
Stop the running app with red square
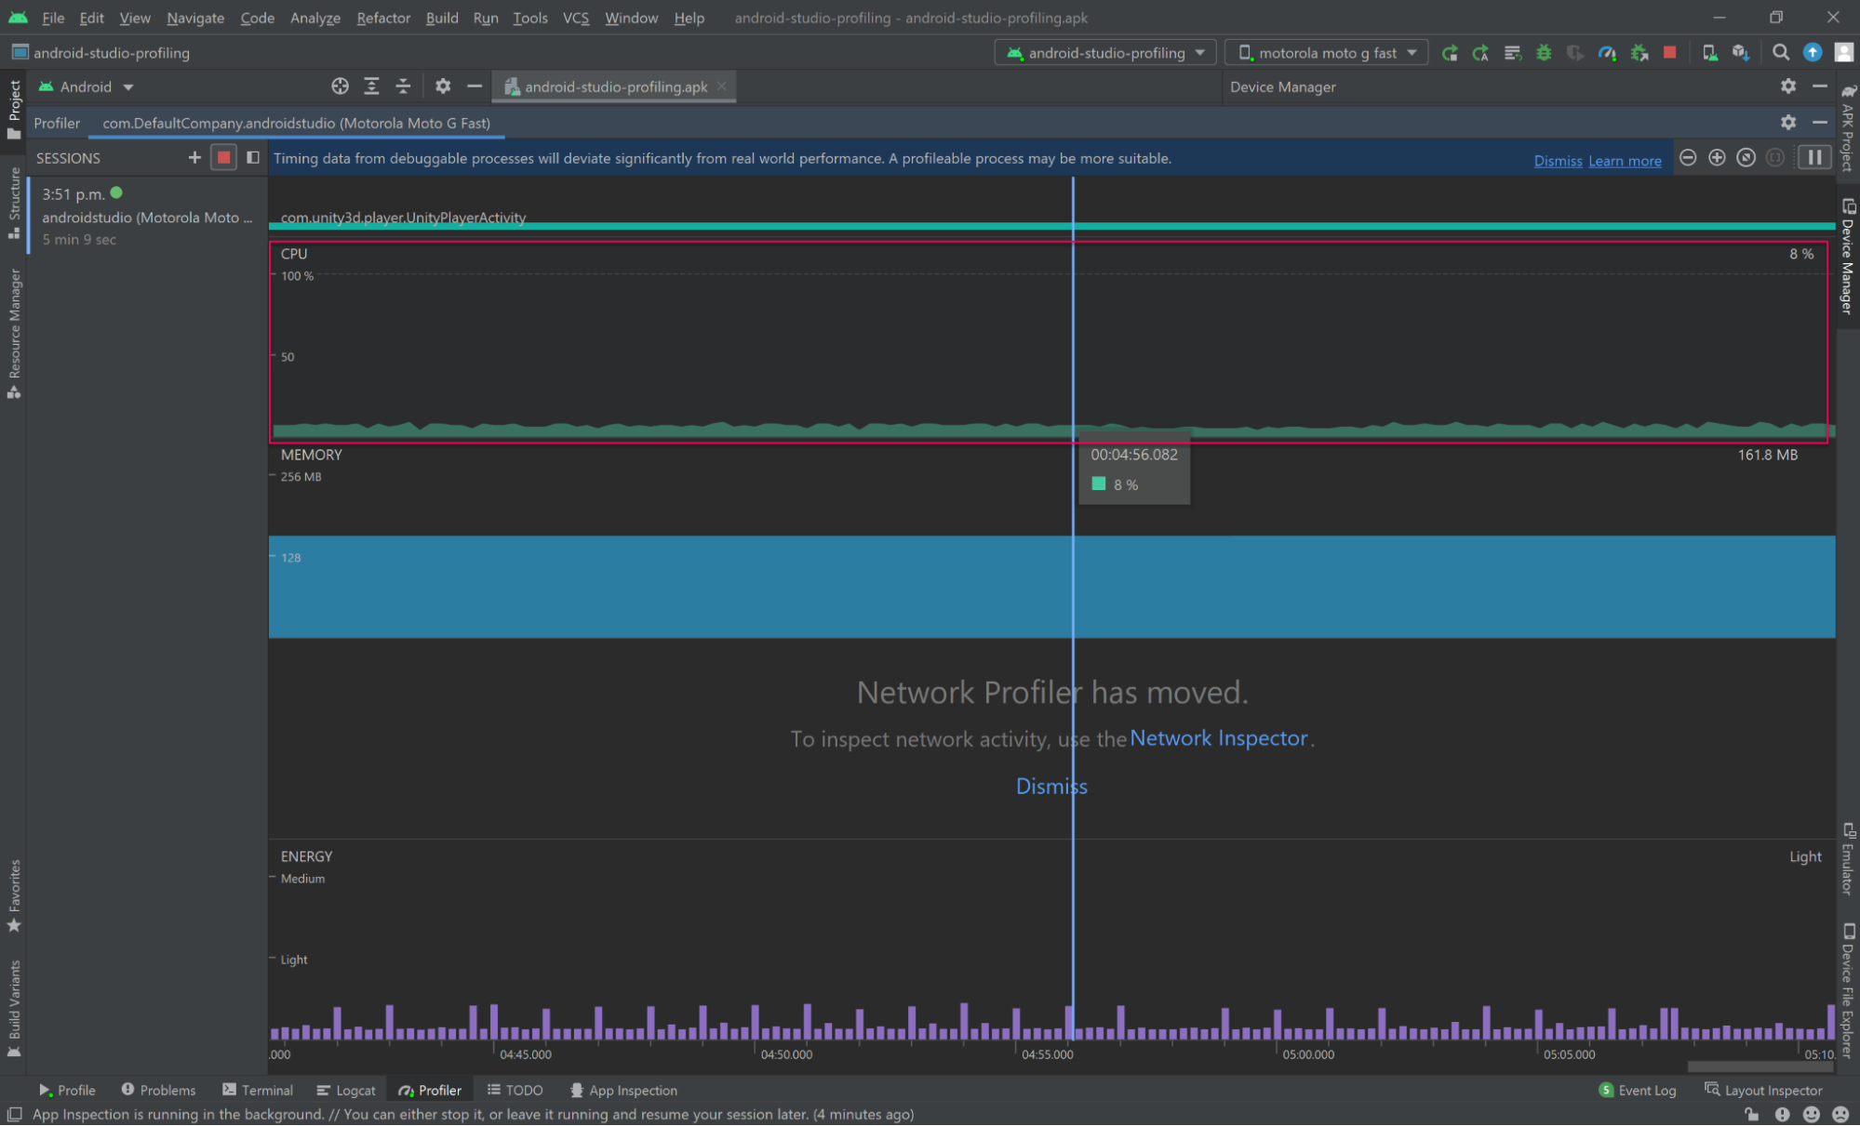point(1670,53)
